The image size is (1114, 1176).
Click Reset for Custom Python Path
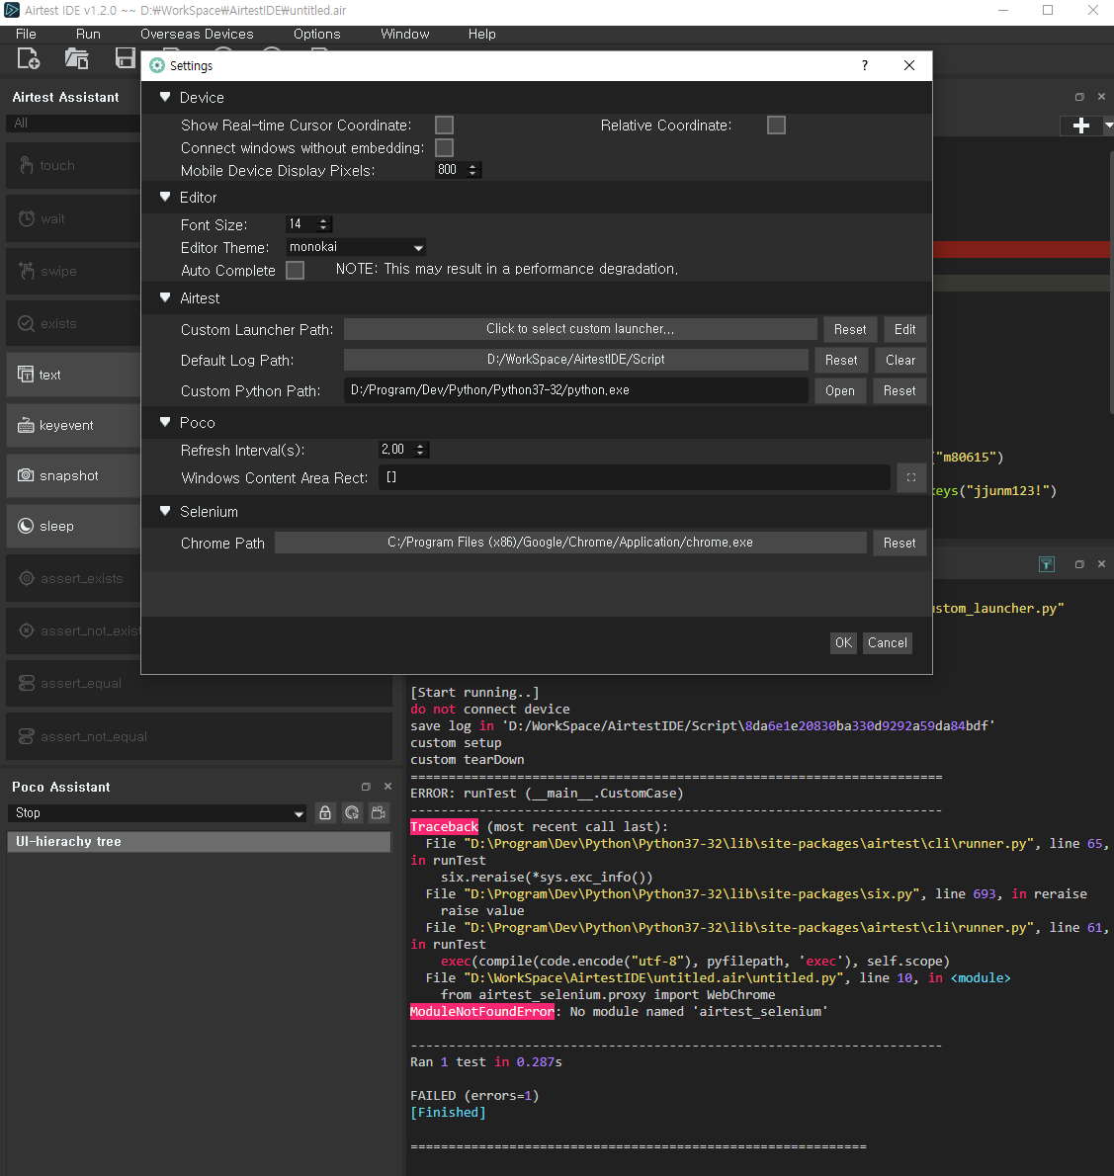(900, 390)
